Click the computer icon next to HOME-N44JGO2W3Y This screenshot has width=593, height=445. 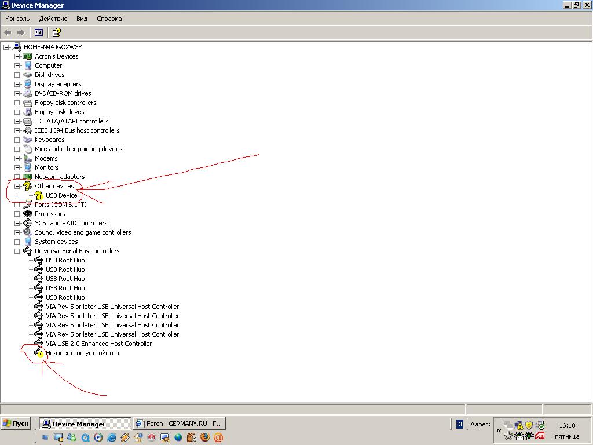click(17, 47)
